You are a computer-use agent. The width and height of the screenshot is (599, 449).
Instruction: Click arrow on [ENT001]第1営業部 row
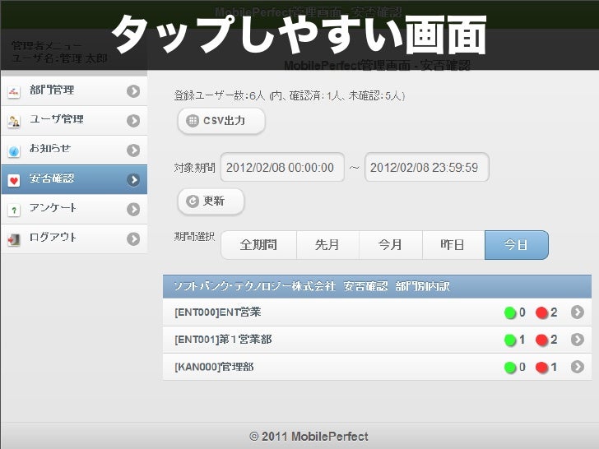click(578, 340)
